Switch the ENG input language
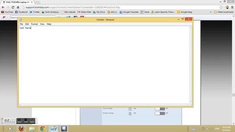 (x=217, y=129)
